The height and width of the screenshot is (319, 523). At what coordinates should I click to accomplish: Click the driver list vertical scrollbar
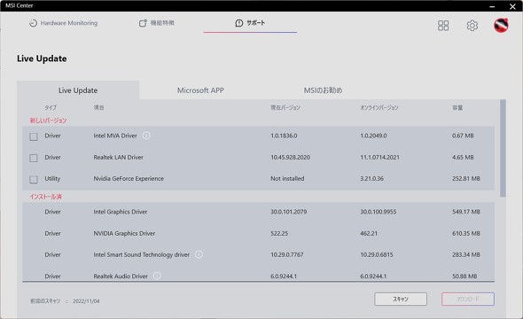click(503, 148)
